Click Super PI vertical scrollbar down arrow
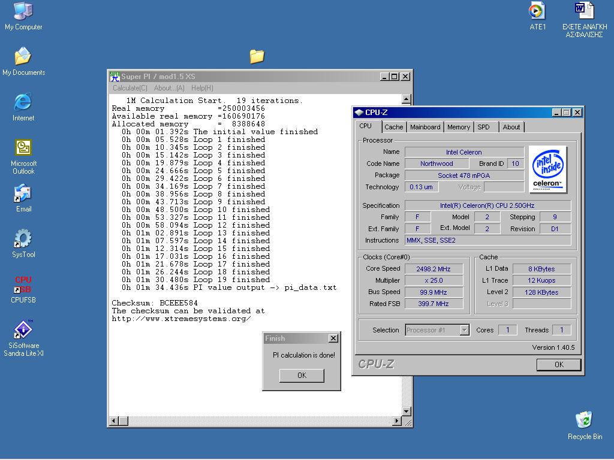Screen dimensions: 614x460 [407, 411]
